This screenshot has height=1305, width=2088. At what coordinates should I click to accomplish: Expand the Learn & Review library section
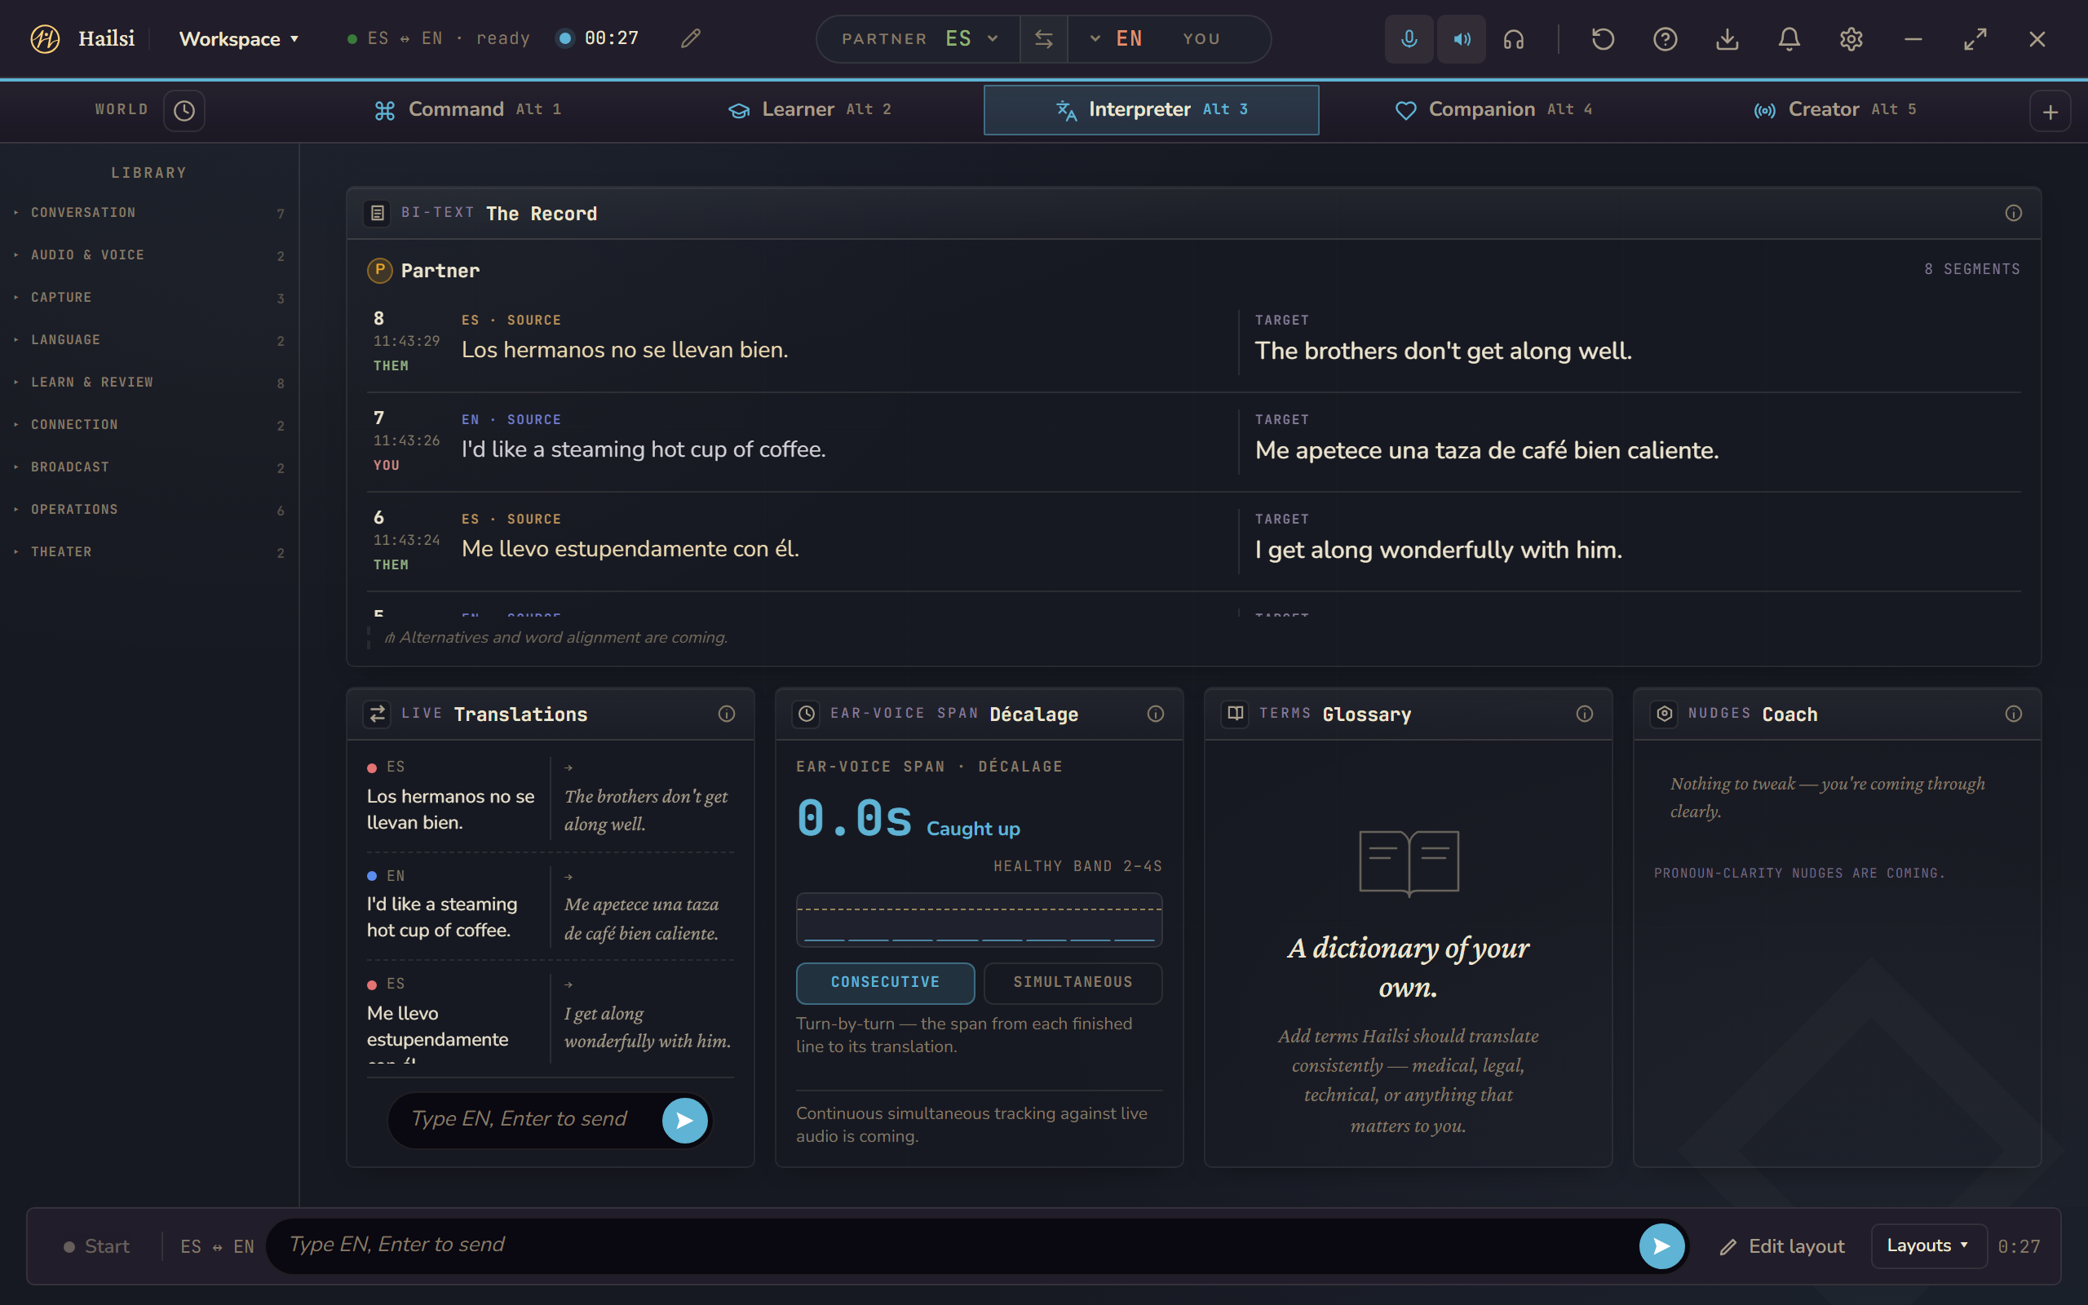point(149,383)
